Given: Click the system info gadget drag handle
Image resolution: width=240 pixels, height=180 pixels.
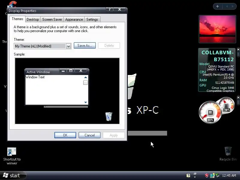Looking at the screenshot, I should [238, 54].
